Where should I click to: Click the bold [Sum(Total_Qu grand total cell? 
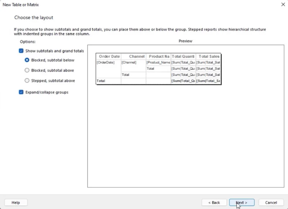(x=183, y=81)
